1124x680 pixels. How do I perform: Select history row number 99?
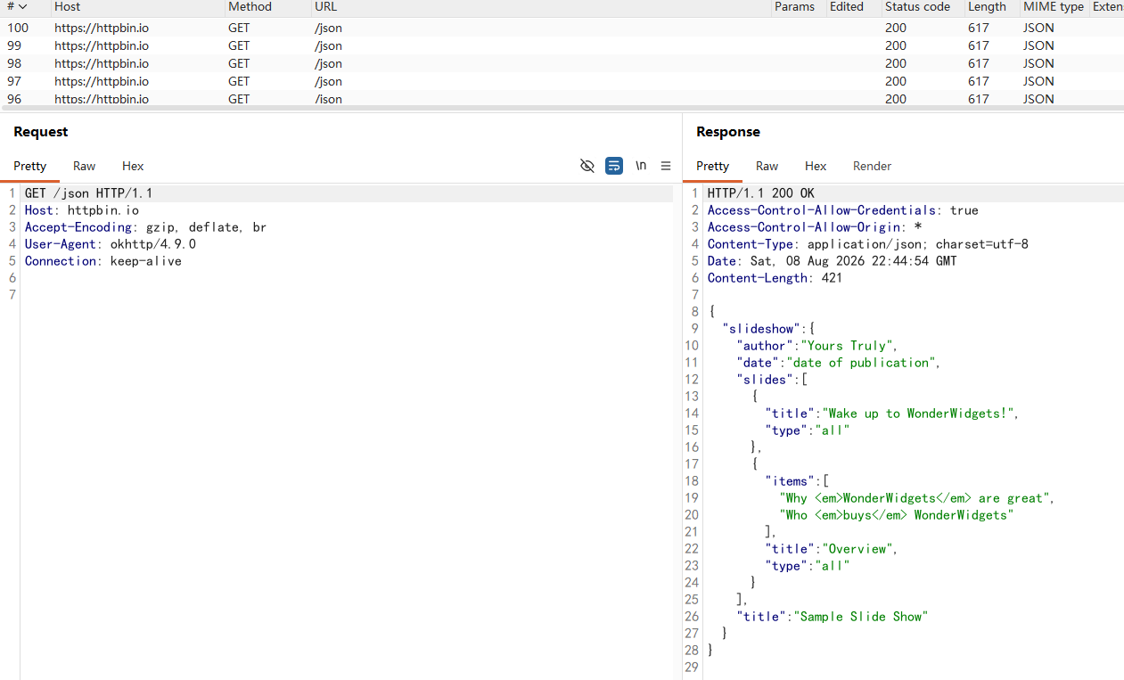pyautogui.click(x=562, y=45)
